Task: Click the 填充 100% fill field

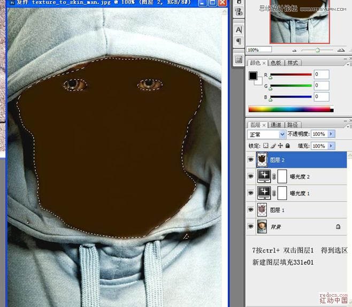Action: point(319,146)
